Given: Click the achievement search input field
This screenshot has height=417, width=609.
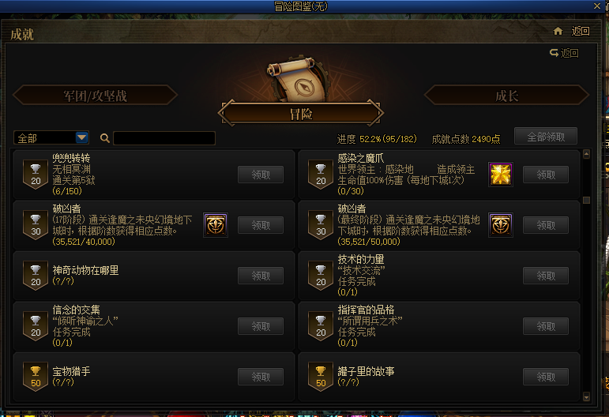Looking at the screenshot, I should coord(164,138).
